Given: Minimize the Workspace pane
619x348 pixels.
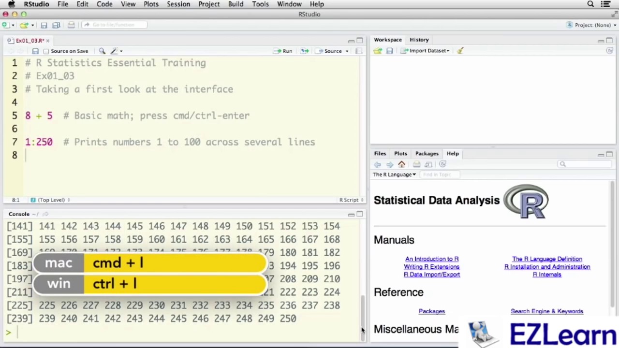Looking at the screenshot, I should tap(601, 41).
